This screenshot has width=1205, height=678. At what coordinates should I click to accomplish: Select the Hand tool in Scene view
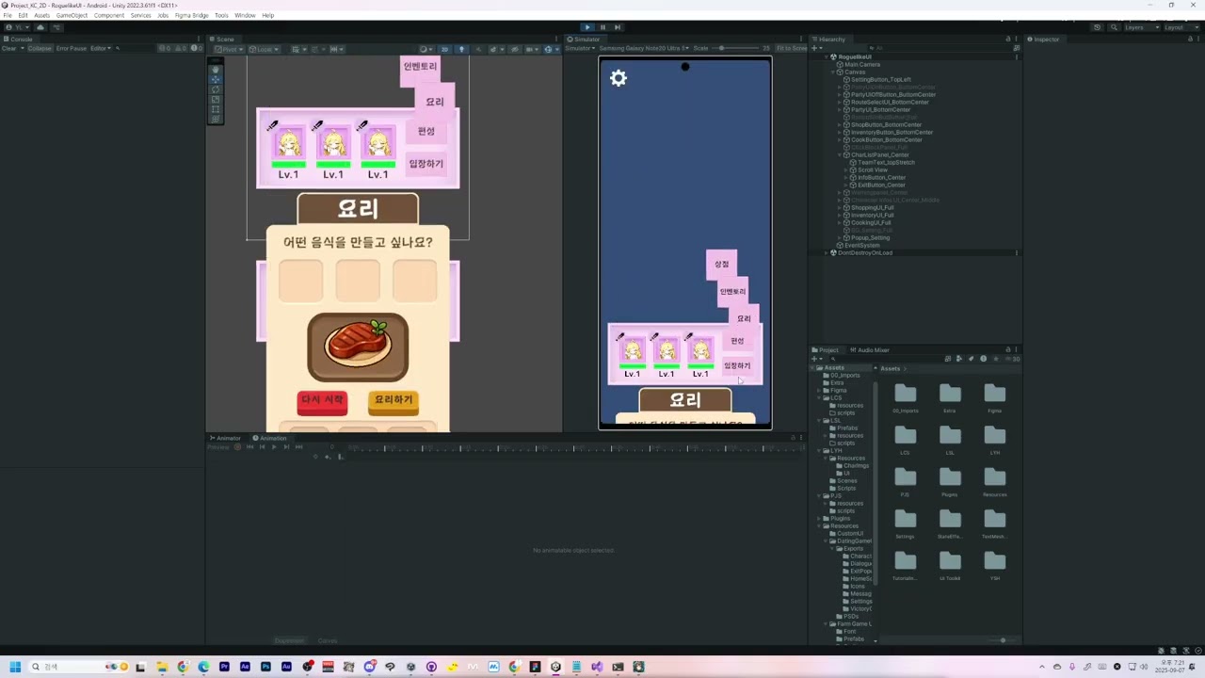216,70
